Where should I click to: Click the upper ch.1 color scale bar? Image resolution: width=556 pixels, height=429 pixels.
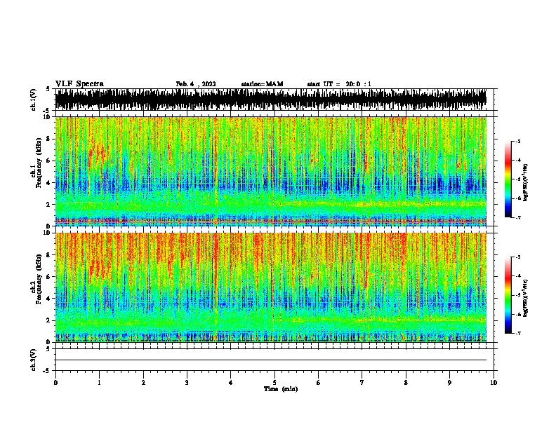coord(508,179)
